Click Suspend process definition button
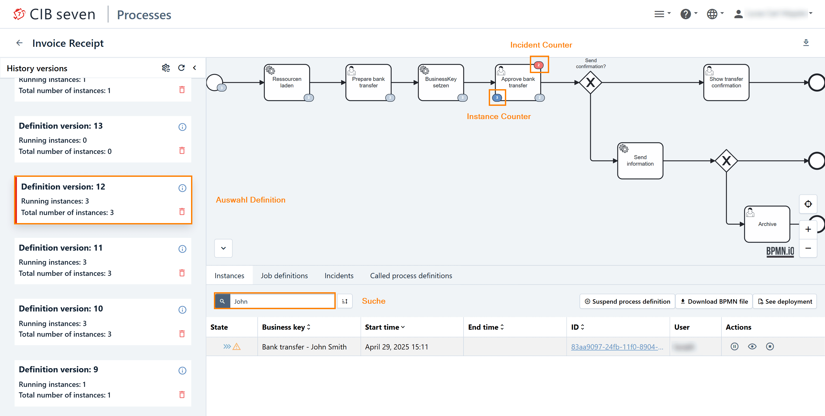 627,301
